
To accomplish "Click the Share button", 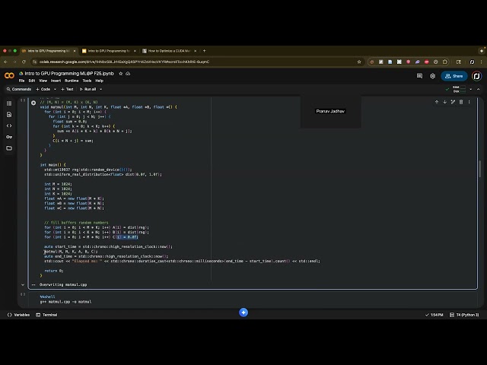I will (x=454, y=76).
